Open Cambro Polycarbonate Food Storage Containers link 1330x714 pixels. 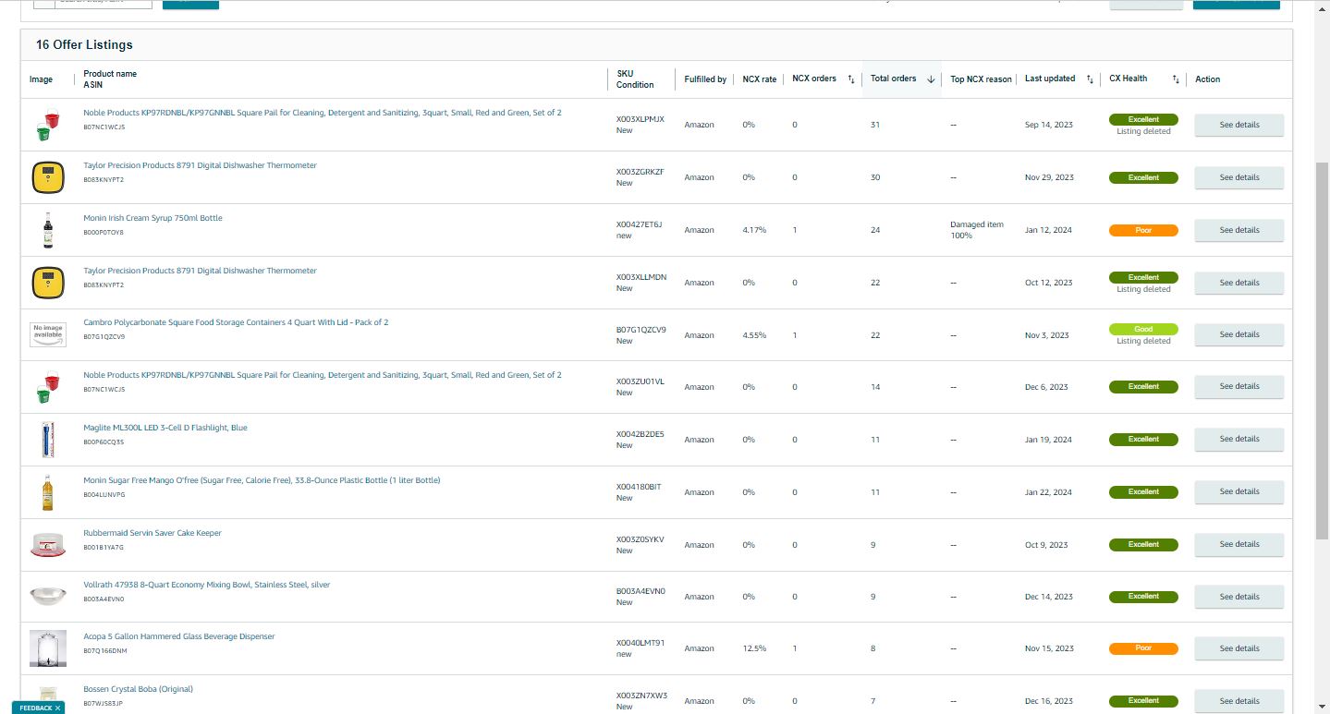click(236, 322)
